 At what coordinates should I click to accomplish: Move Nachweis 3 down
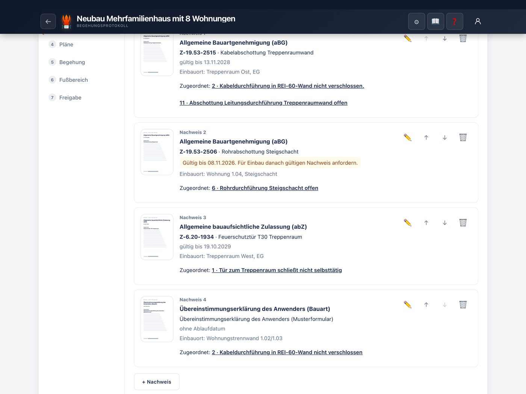coord(444,223)
